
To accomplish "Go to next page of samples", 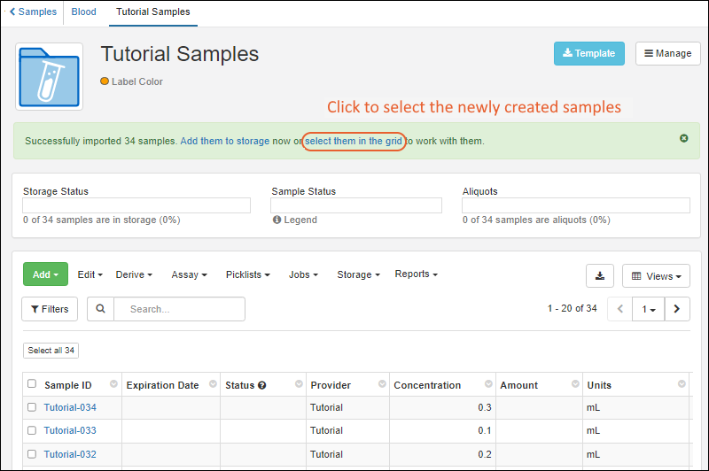I will pyautogui.click(x=677, y=309).
